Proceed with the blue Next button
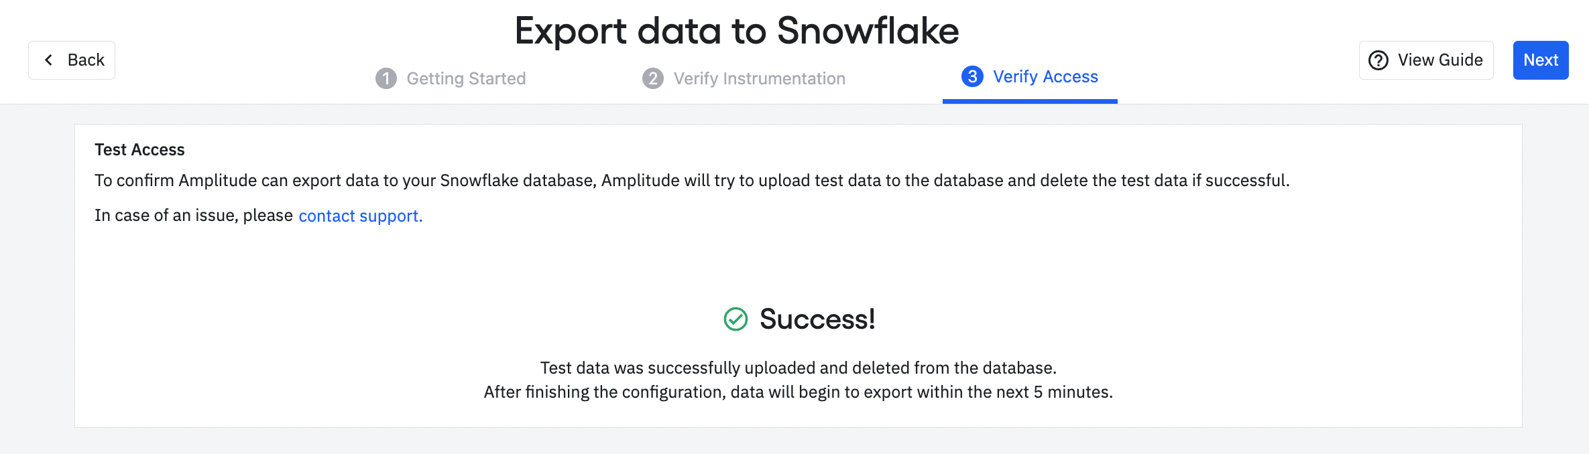1589x454 pixels. point(1541,60)
